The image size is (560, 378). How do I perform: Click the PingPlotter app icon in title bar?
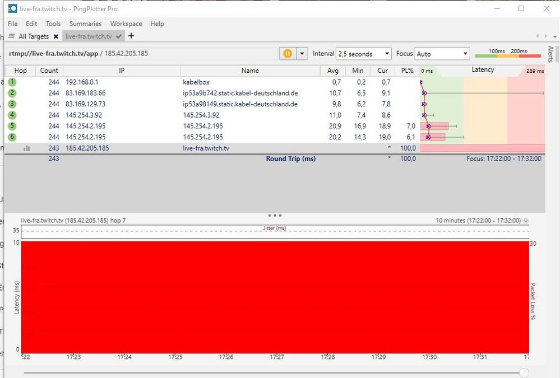[x=12, y=8]
